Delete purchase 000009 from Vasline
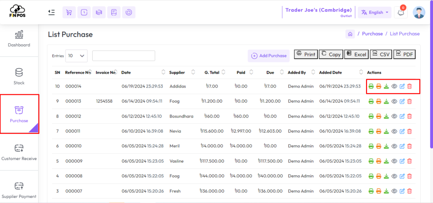This screenshot has height=203, width=433. [409, 161]
